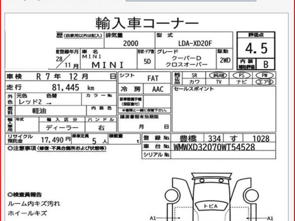The image size is (295, 221).
Task: Select the air conditioning value AAC
Action: pyautogui.click(x=157, y=89)
